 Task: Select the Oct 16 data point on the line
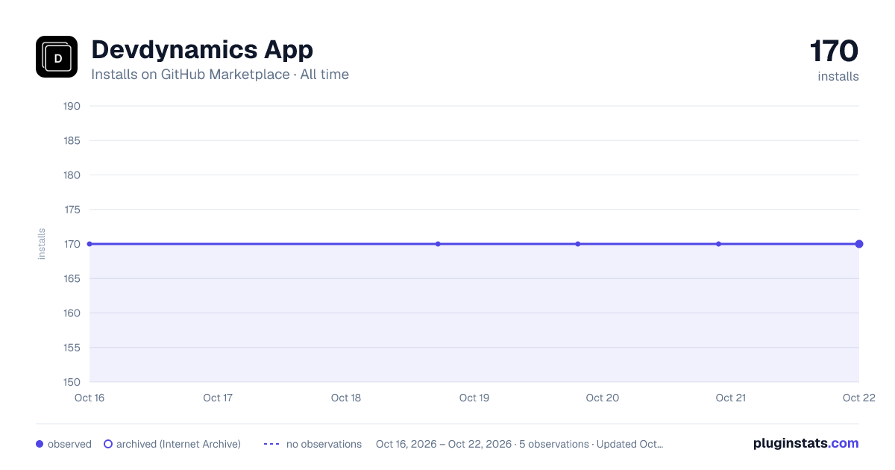coord(89,244)
